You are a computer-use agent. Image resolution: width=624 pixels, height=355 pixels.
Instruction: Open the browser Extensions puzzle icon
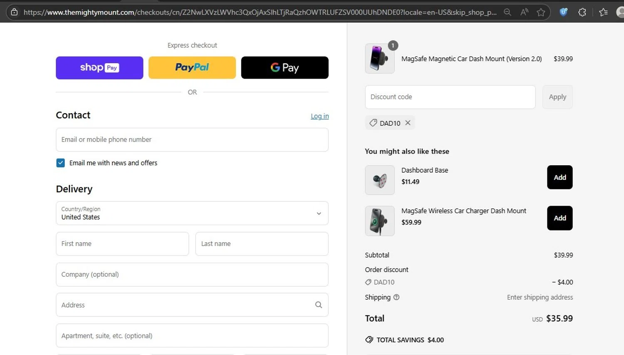[582, 12]
